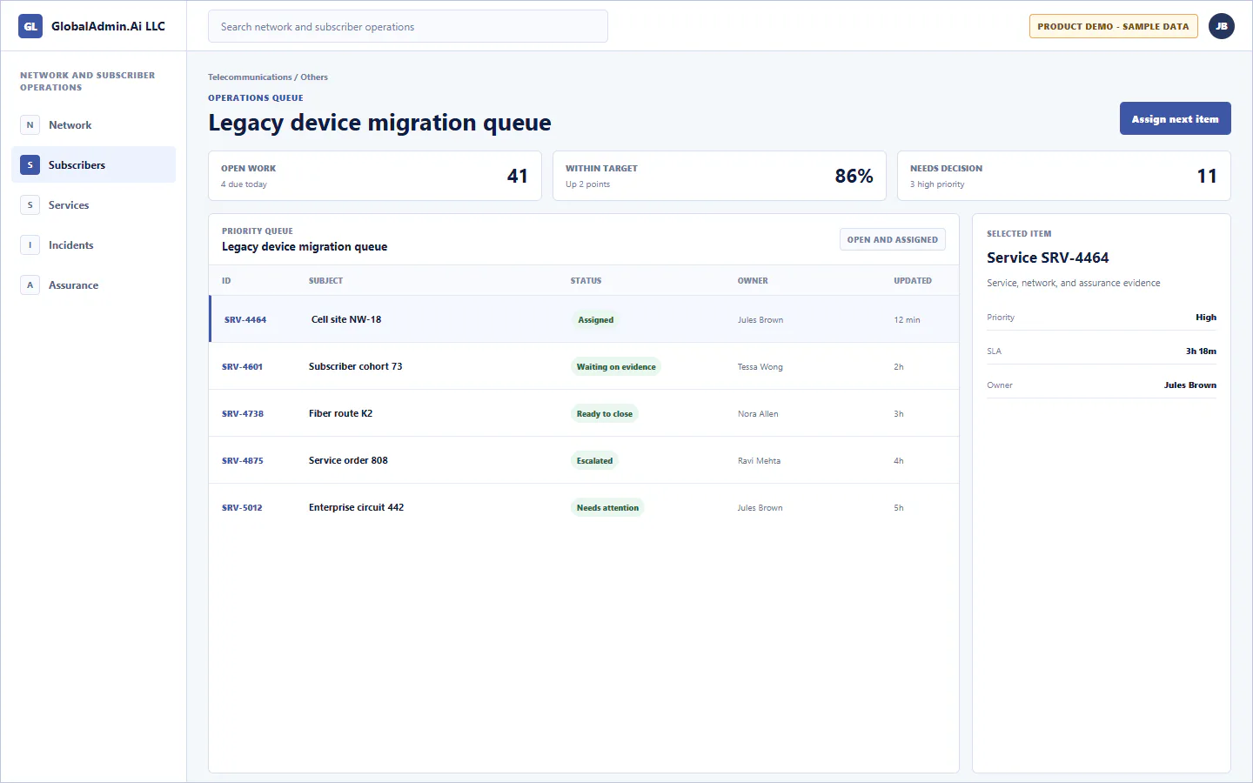1253x783 pixels.
Task: Click the Updated column header
Action: [913, 281]
